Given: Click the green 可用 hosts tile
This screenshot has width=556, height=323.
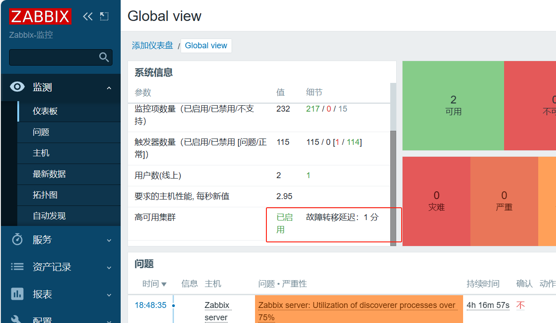Looking at the screenshot, I should tap(453, 105).
